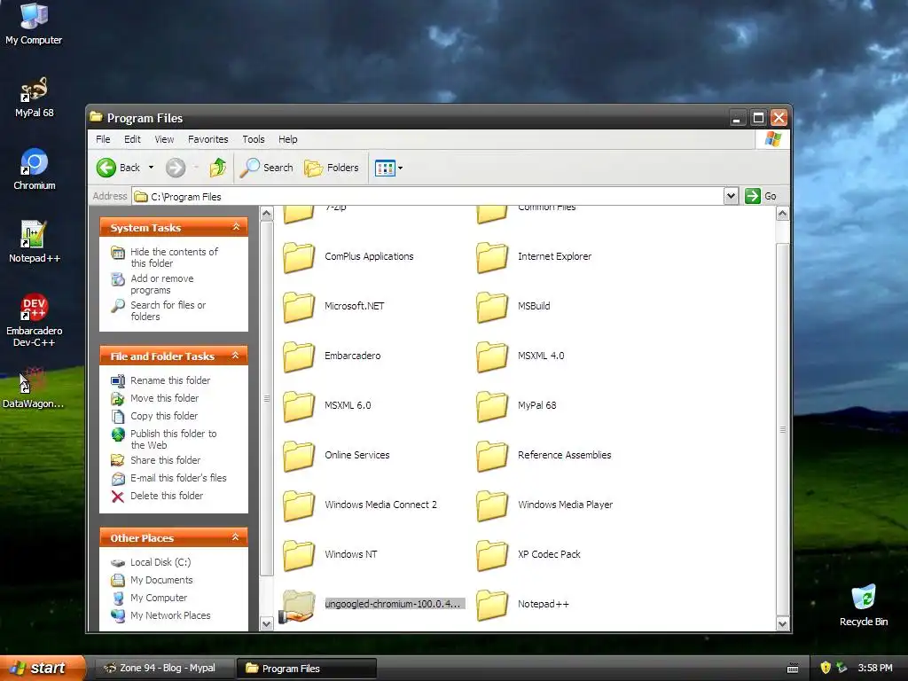Click Hide the contents of this folder
The image size is (908, 681).
point(174,258)
